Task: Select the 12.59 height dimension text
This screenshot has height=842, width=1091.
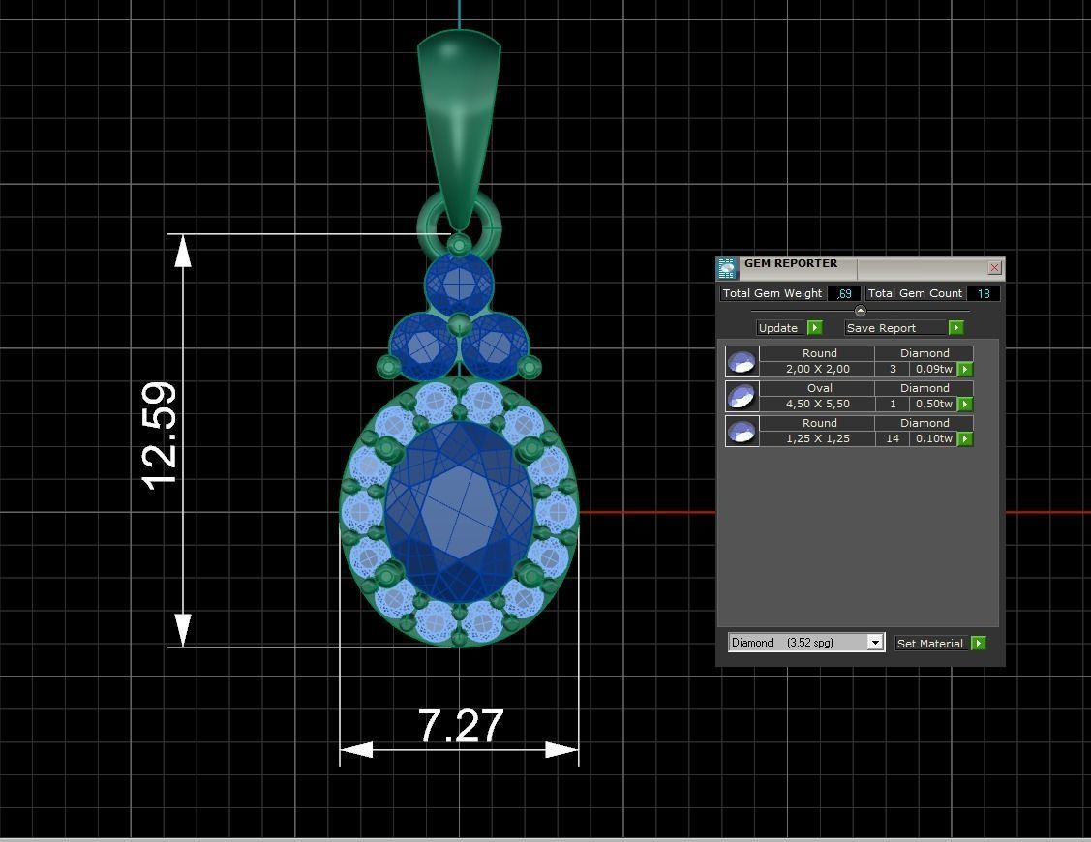Action: pyautogui.click(x=159, y=436)
